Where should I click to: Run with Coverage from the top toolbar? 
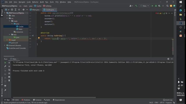[159, 6]
